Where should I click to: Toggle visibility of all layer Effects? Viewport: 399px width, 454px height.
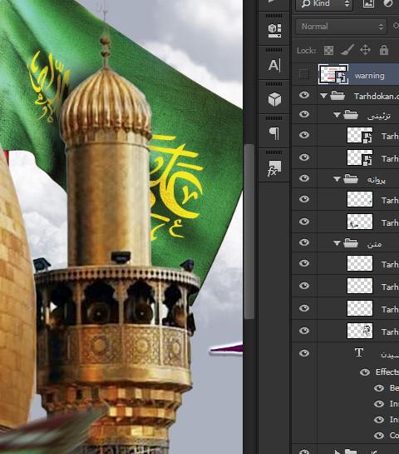365,372
